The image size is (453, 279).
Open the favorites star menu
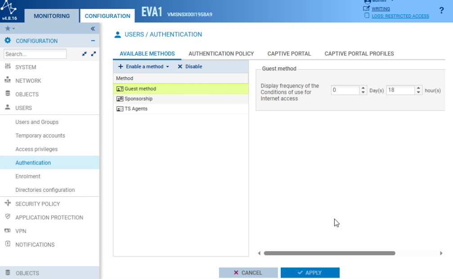[x=10, y=29]
